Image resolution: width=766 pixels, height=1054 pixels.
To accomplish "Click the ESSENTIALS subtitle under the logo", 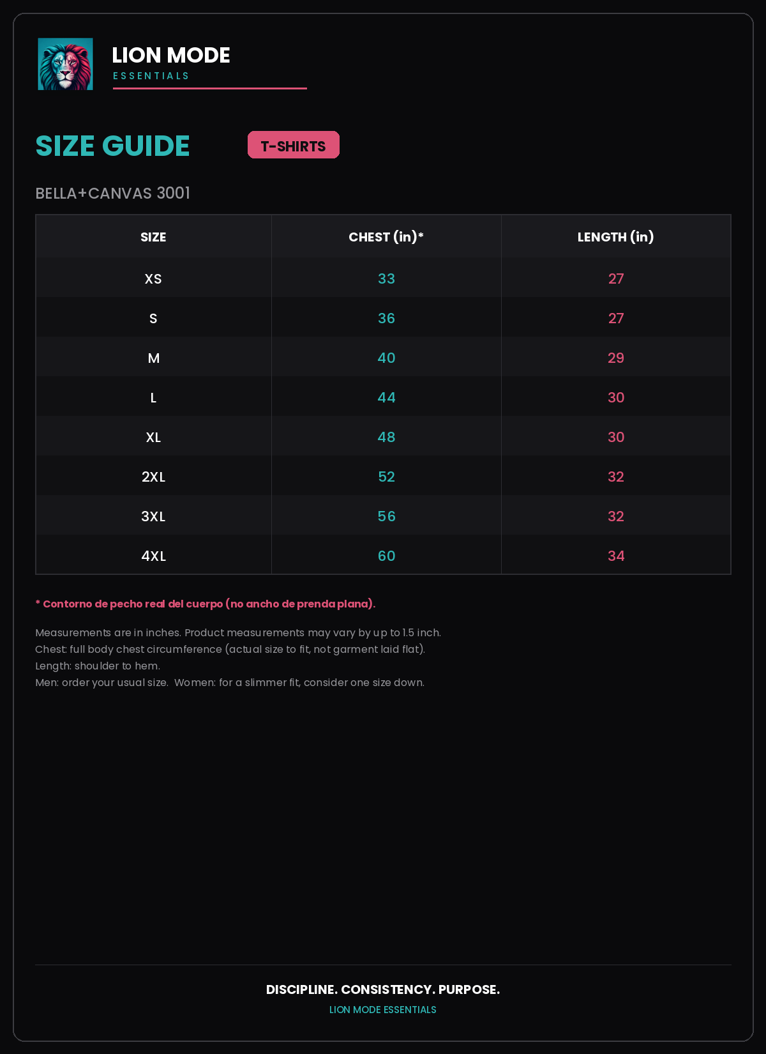I will click(151, 76).
